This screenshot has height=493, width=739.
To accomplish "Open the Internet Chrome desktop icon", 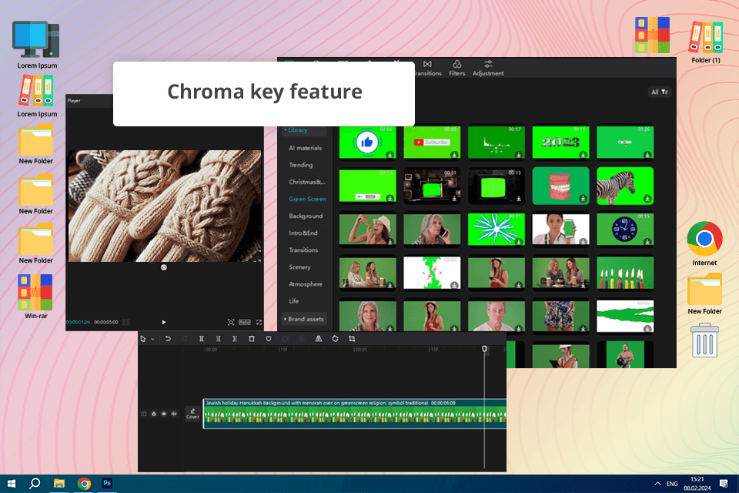I will (704, 244).
